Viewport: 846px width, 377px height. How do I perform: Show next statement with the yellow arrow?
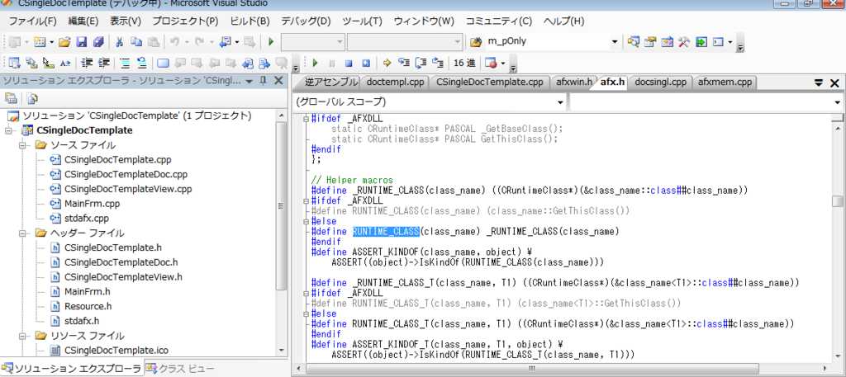point(387,63)
